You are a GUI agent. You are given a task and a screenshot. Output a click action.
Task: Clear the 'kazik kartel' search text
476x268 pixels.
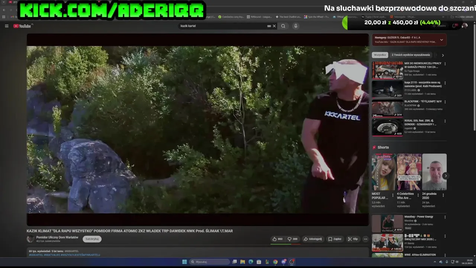[274, 26]
